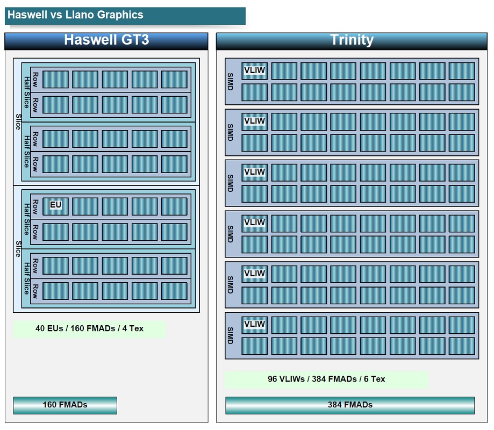
Task: Click the lower Slice label in Haswell GT3
Action: [17, 249]
